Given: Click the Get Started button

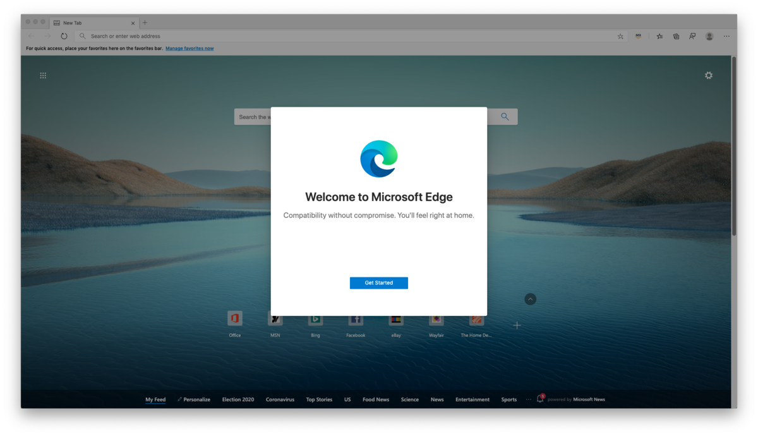Looking at the screenshot, I should (x=379, y=282).
